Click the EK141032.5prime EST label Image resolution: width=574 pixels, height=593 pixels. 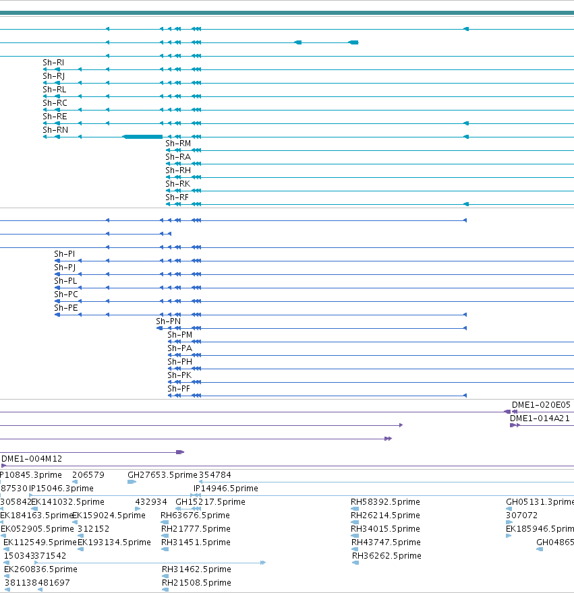pyautogui.click(x=67, y=502)
